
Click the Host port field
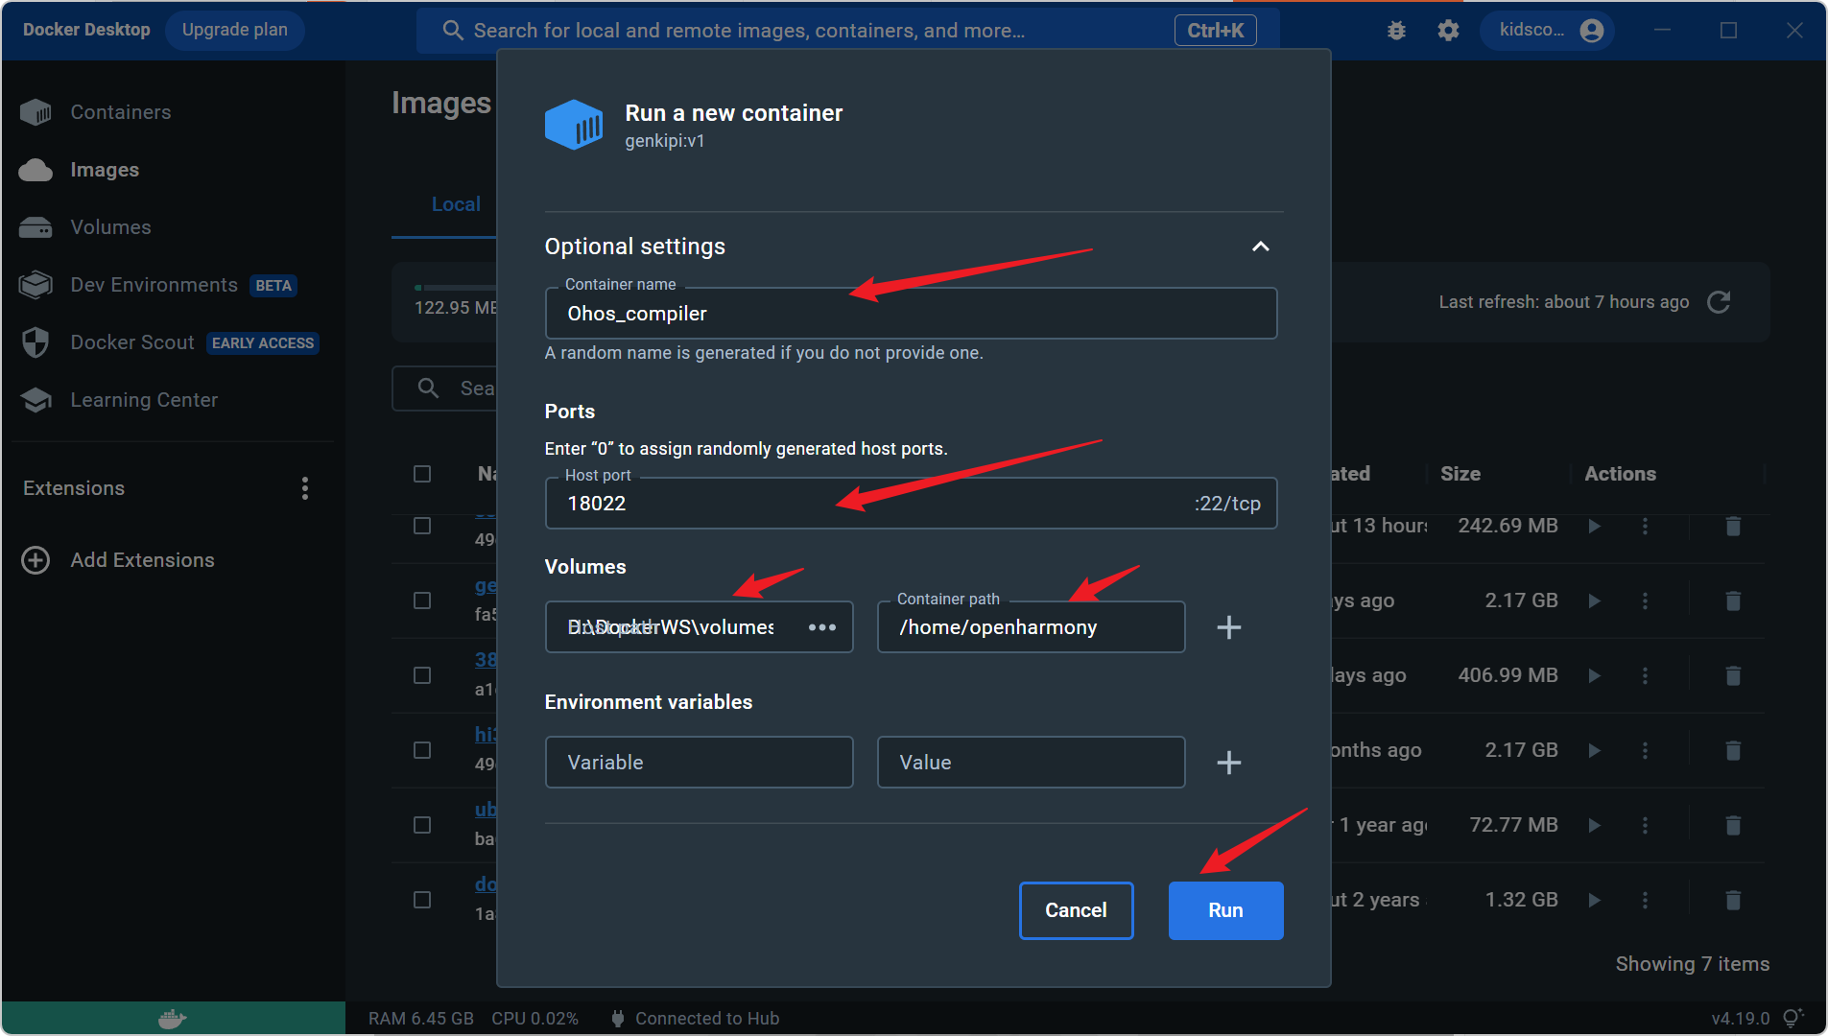(912, 504)
